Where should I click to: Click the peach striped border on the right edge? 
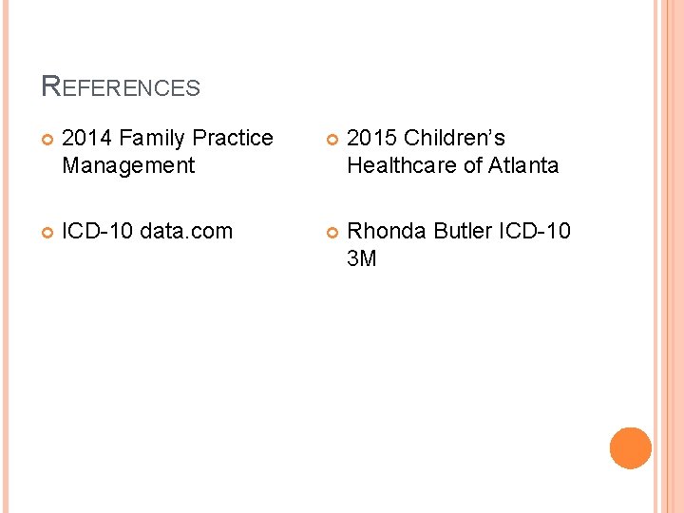pyautogui.click(x=668, y=256)
